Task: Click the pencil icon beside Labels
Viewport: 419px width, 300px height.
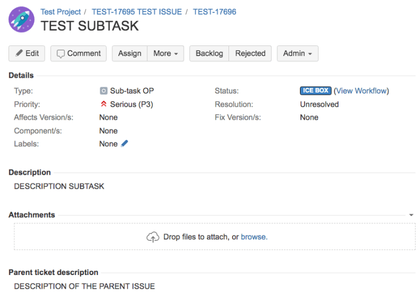Action: (x=125, y=143)
